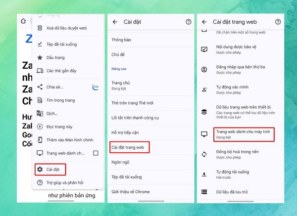Open Chủ đề settings row

[x=151, y=54]
